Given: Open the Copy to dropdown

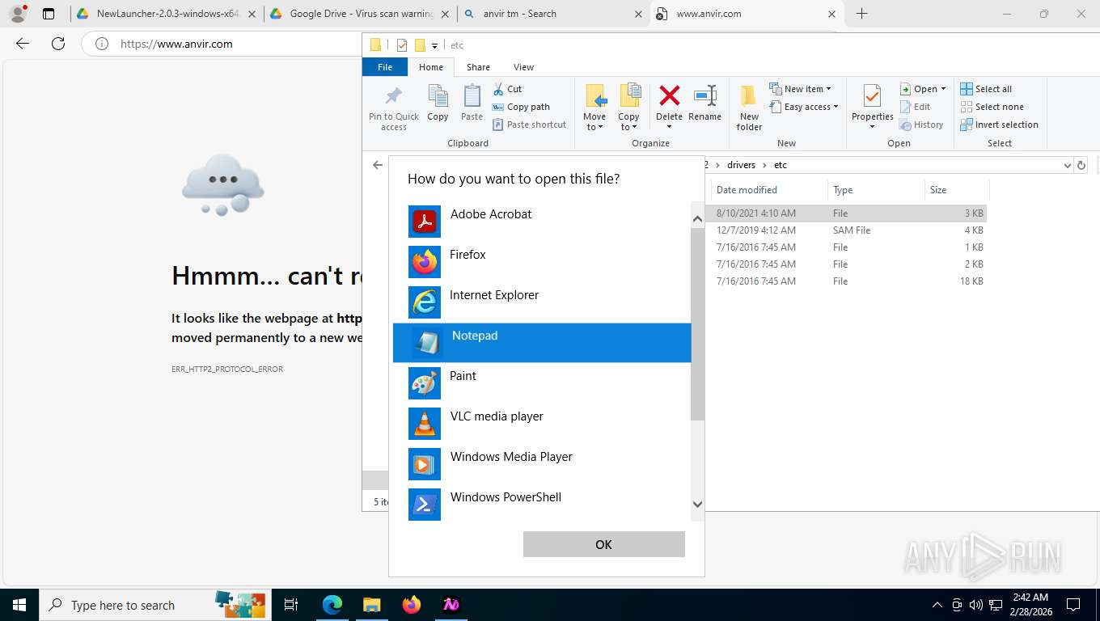Looking at the screenshot, I should 629,108.
